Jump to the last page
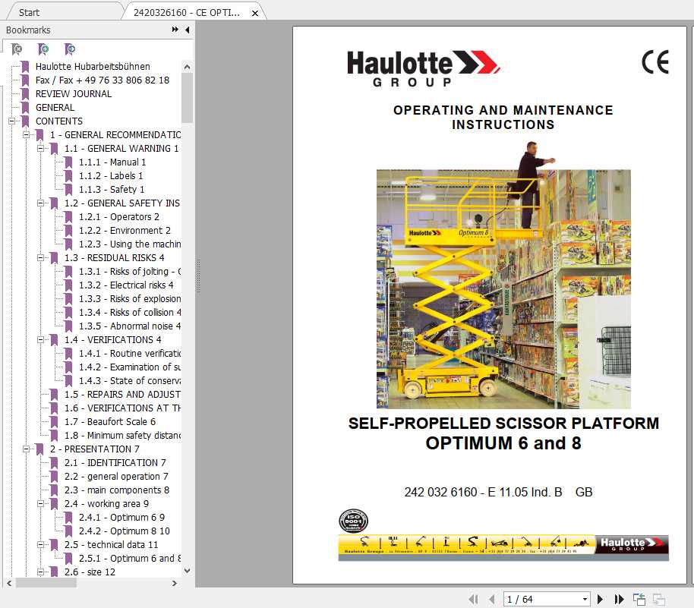694x608 pixels. pyautogui.click(x=619, y=599)
